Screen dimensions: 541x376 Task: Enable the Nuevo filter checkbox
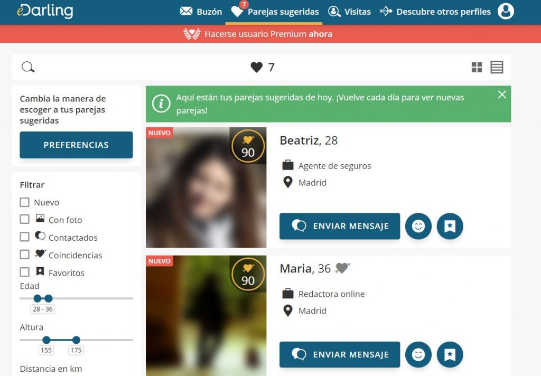pos(25,202)
